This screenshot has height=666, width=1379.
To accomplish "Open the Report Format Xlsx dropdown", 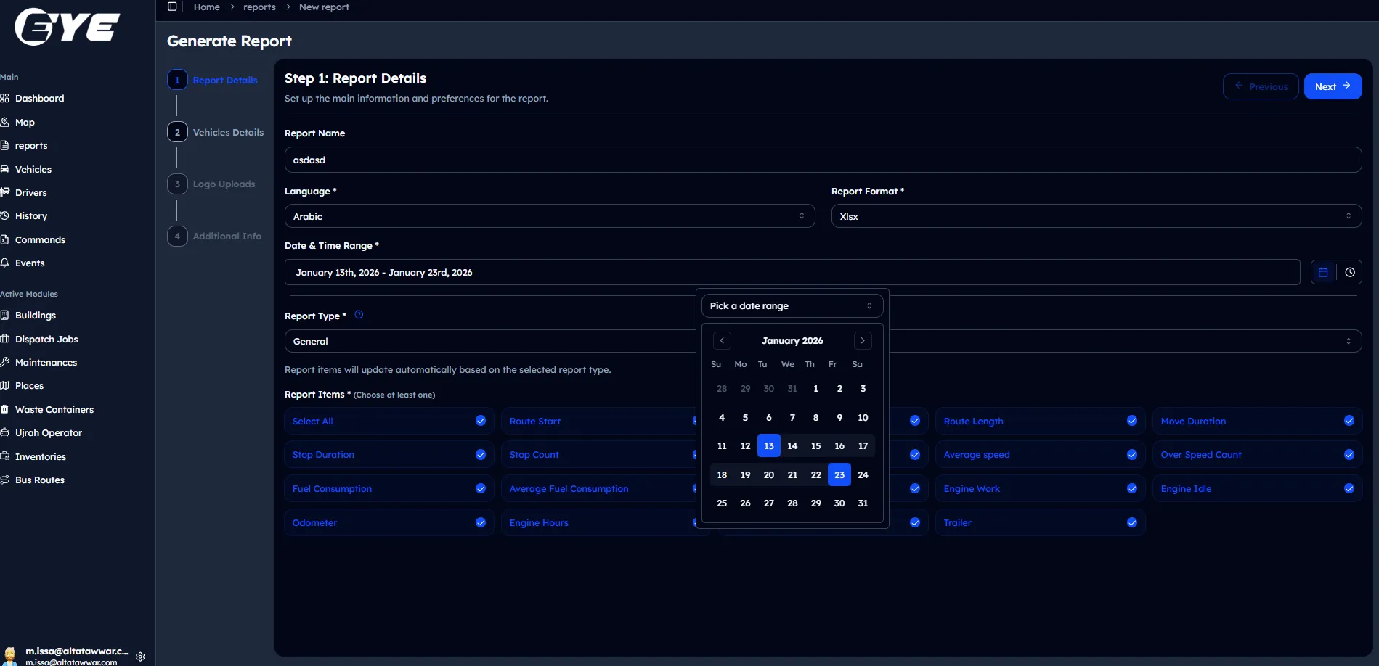I will 1095,216.
